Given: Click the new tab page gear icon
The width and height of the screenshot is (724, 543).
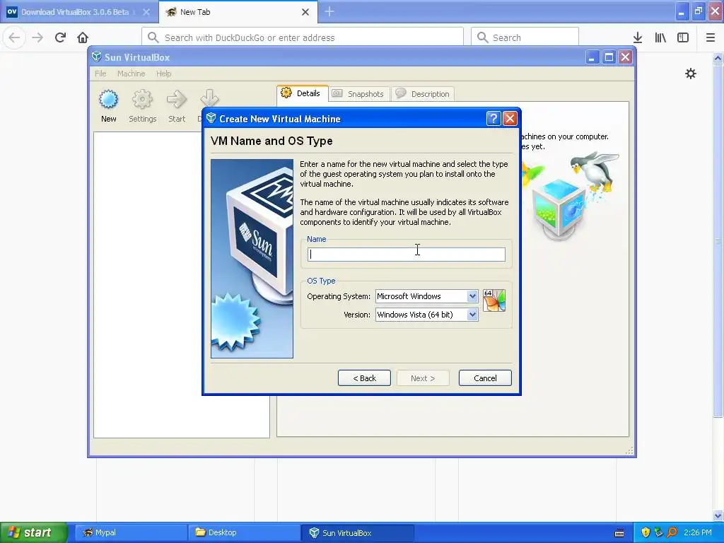Looking at the screenshot, I should point(691,74).
